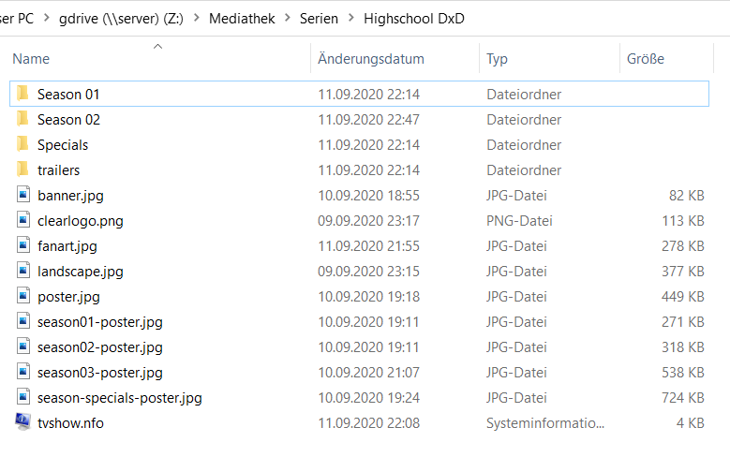Screen dimensions: 730x457
Task: Select the season-specials-poster.jpg file name
Action: [x=119, y=397]
